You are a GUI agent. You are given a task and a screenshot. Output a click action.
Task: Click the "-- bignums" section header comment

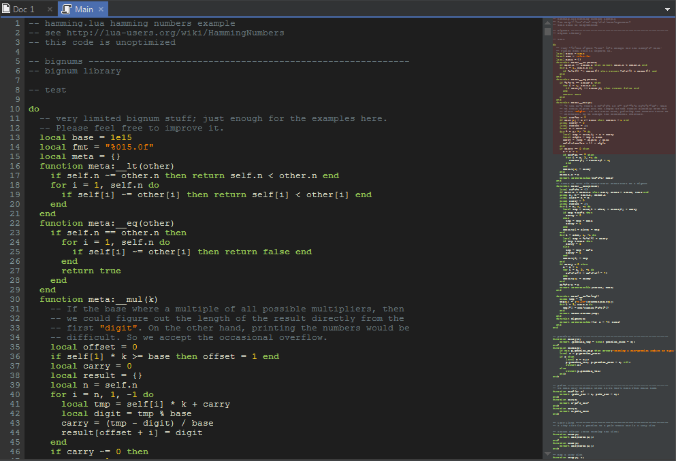(x=219, y=62)
